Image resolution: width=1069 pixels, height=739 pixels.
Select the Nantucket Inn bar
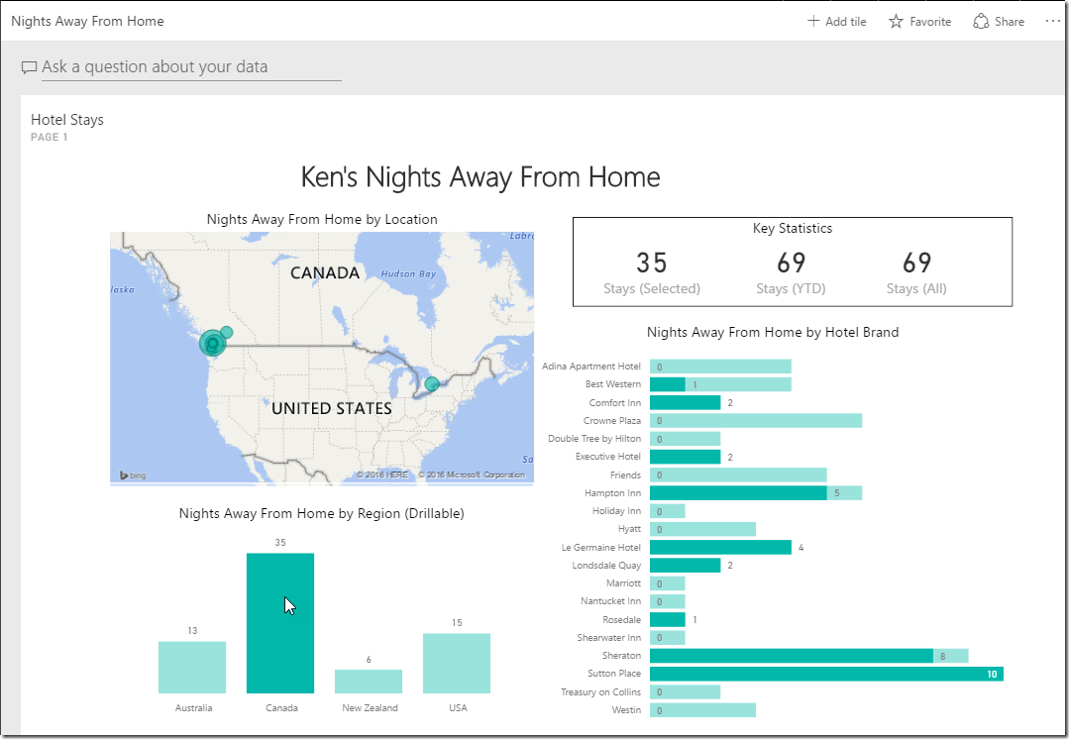coord(667,601)
